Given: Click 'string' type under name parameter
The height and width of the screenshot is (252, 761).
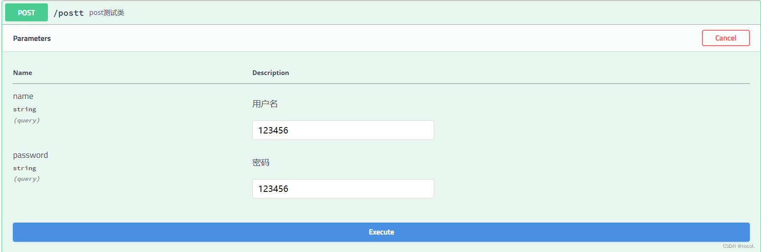Looking at the screenshot, I should click(x=24, y=110).
